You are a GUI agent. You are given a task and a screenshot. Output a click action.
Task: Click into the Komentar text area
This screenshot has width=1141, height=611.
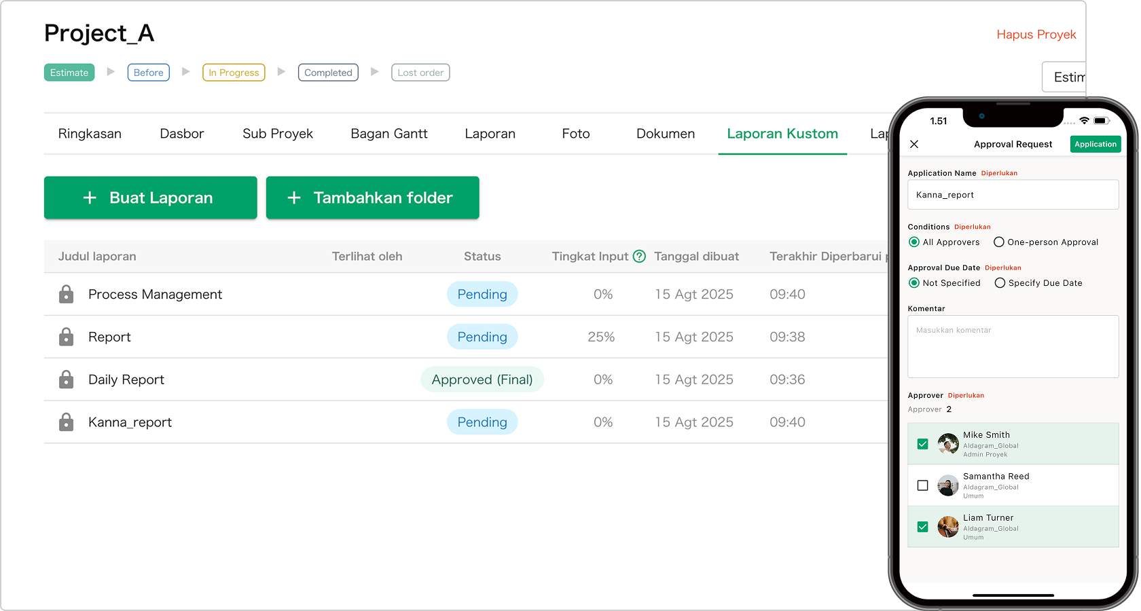pyautogui.click(x=1013, y=347)
